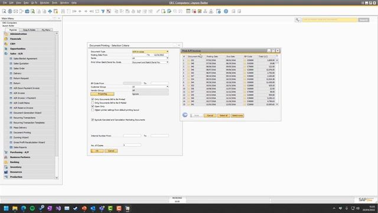The width and height of the screenshot is (378, 213).
Task: Expand the Inventory module
Action: point(16,167)
